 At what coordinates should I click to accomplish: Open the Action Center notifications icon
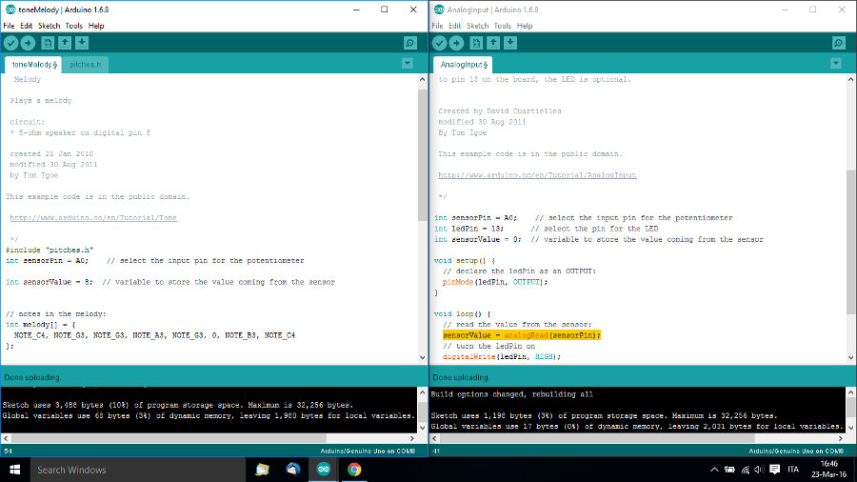pos(774,470)
